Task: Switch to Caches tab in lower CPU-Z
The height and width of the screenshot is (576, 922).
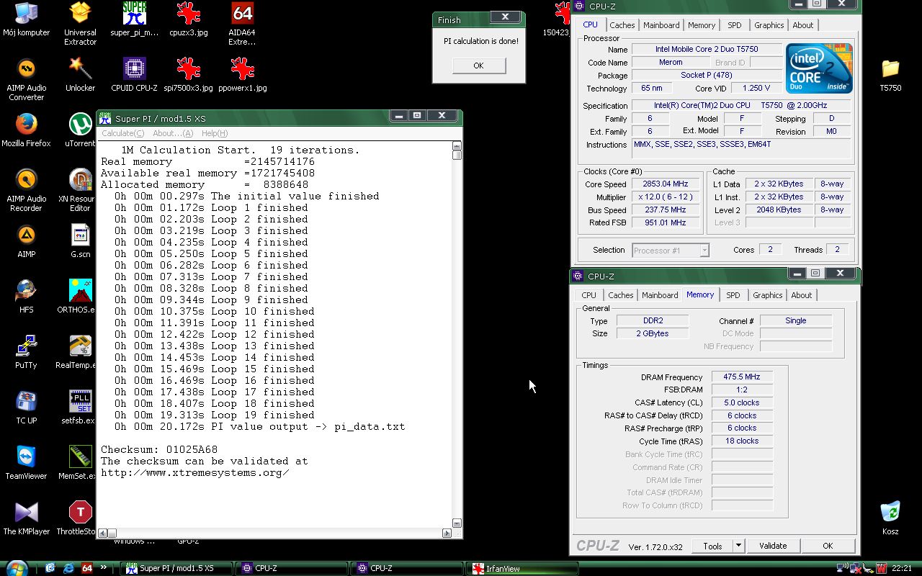Action: (621, 295)
